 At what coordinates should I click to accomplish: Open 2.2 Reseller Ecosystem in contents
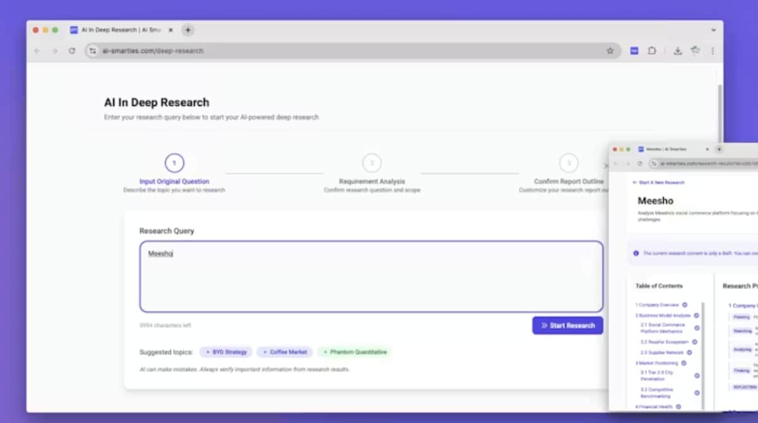tap(664, 342)
